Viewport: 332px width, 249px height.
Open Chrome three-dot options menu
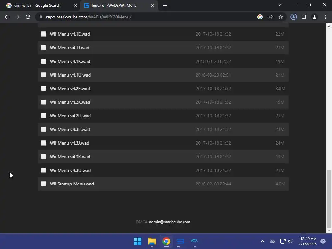(x=325, y=17)
